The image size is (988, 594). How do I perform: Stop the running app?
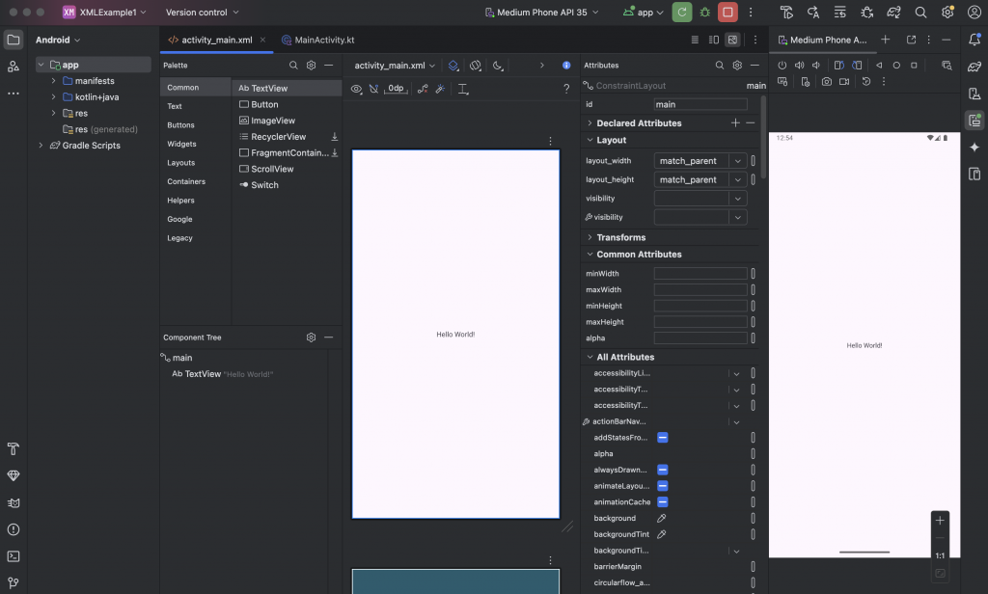[727, 13]
